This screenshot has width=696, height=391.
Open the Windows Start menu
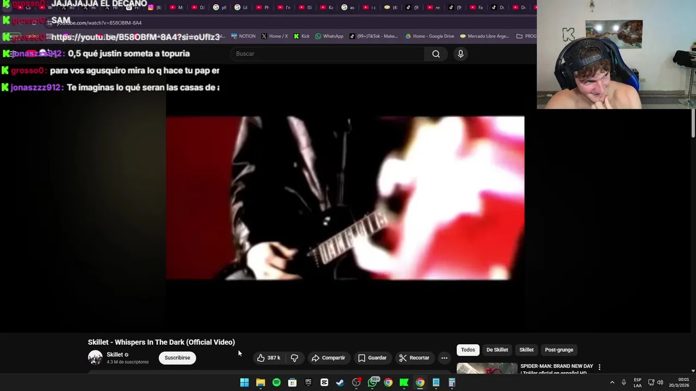coord(245,382)
